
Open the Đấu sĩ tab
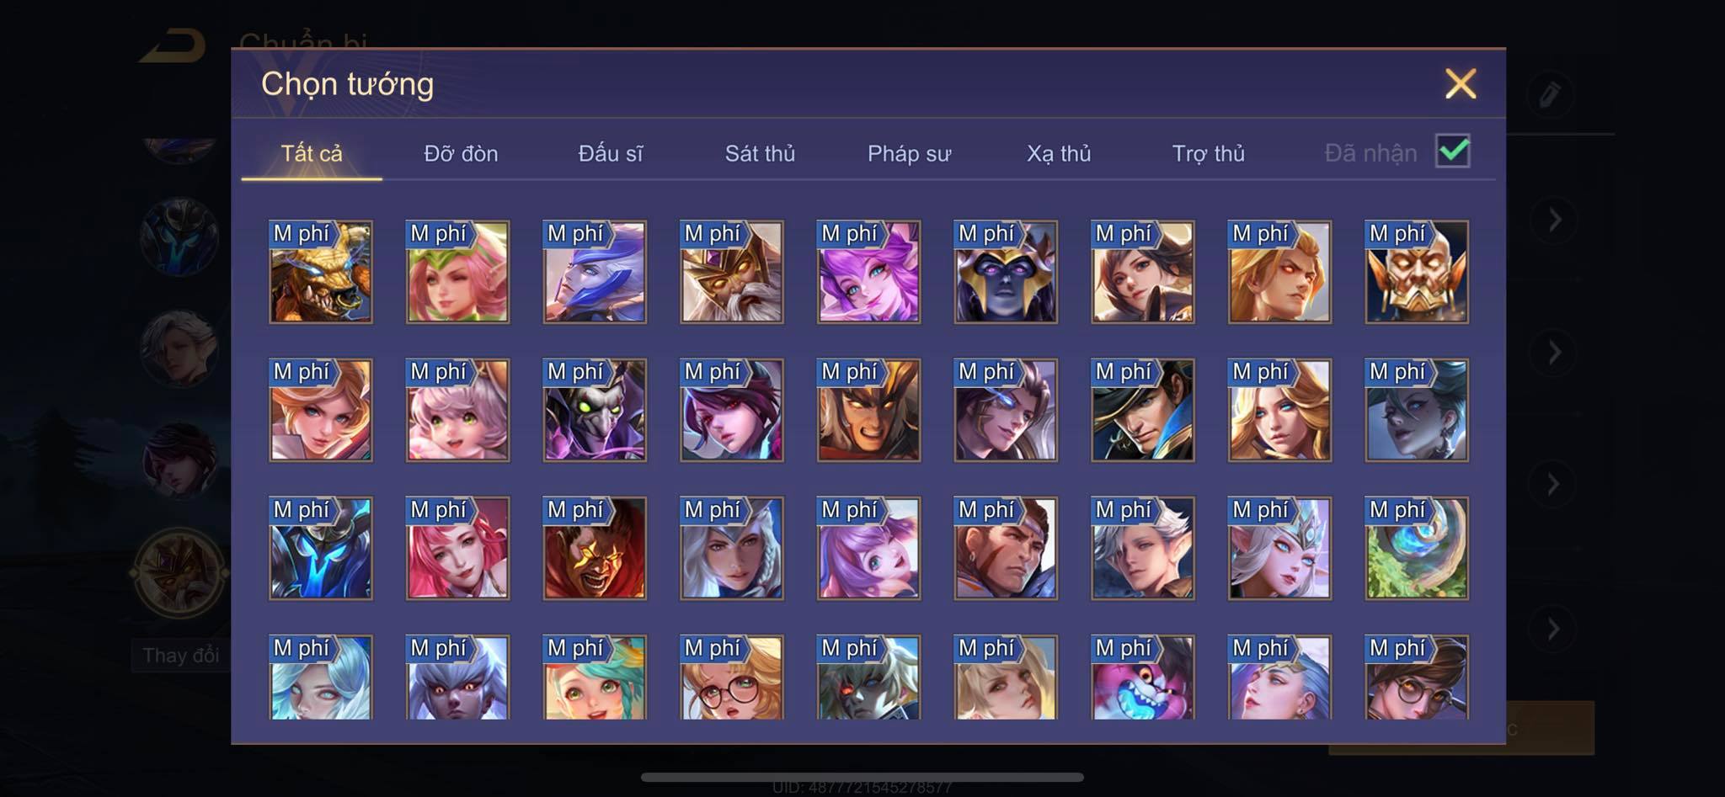tap(611, 153)
